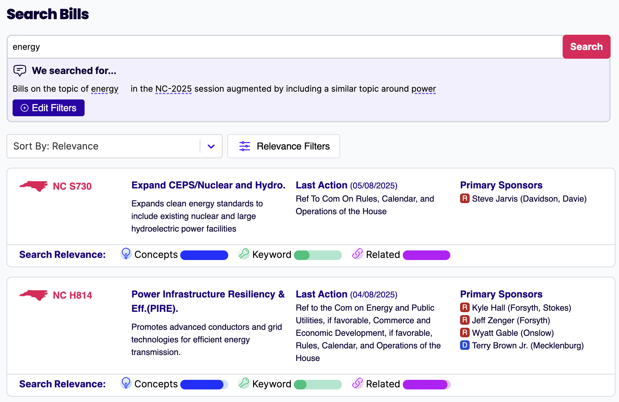
Task: Open the Power Infrastructure Resiliency bill title
Action: 208,301
